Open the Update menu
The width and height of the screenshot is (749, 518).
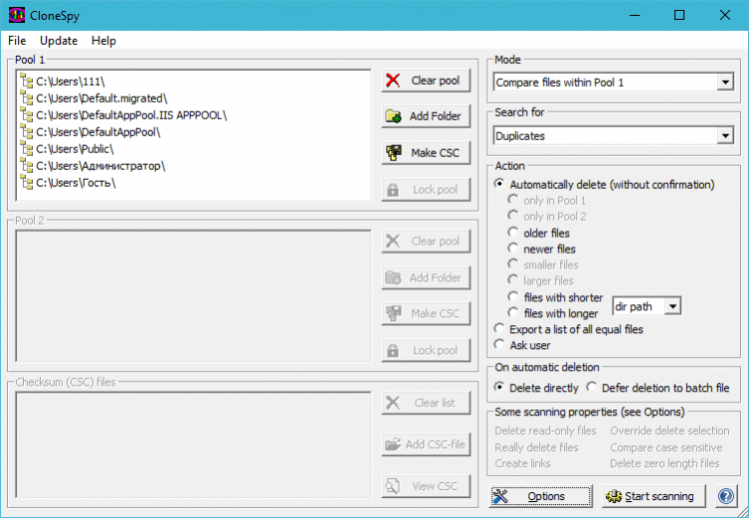pos(59,41)
